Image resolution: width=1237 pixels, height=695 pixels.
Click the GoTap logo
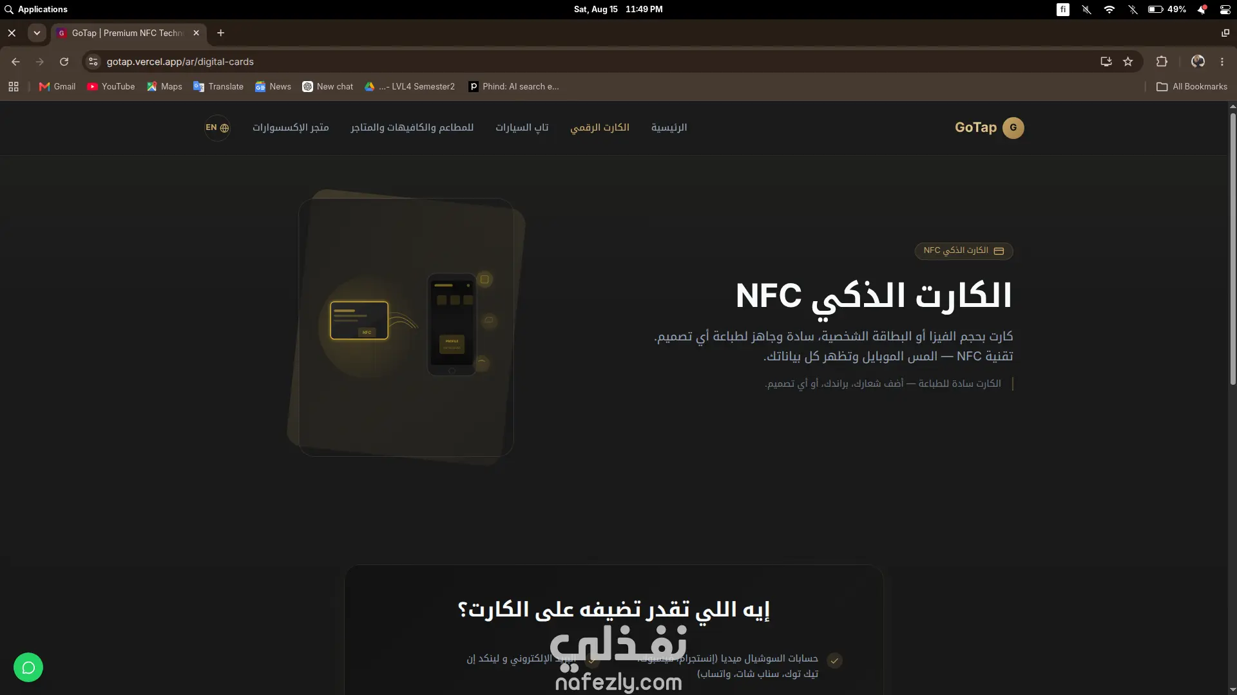tap(989, 127)
